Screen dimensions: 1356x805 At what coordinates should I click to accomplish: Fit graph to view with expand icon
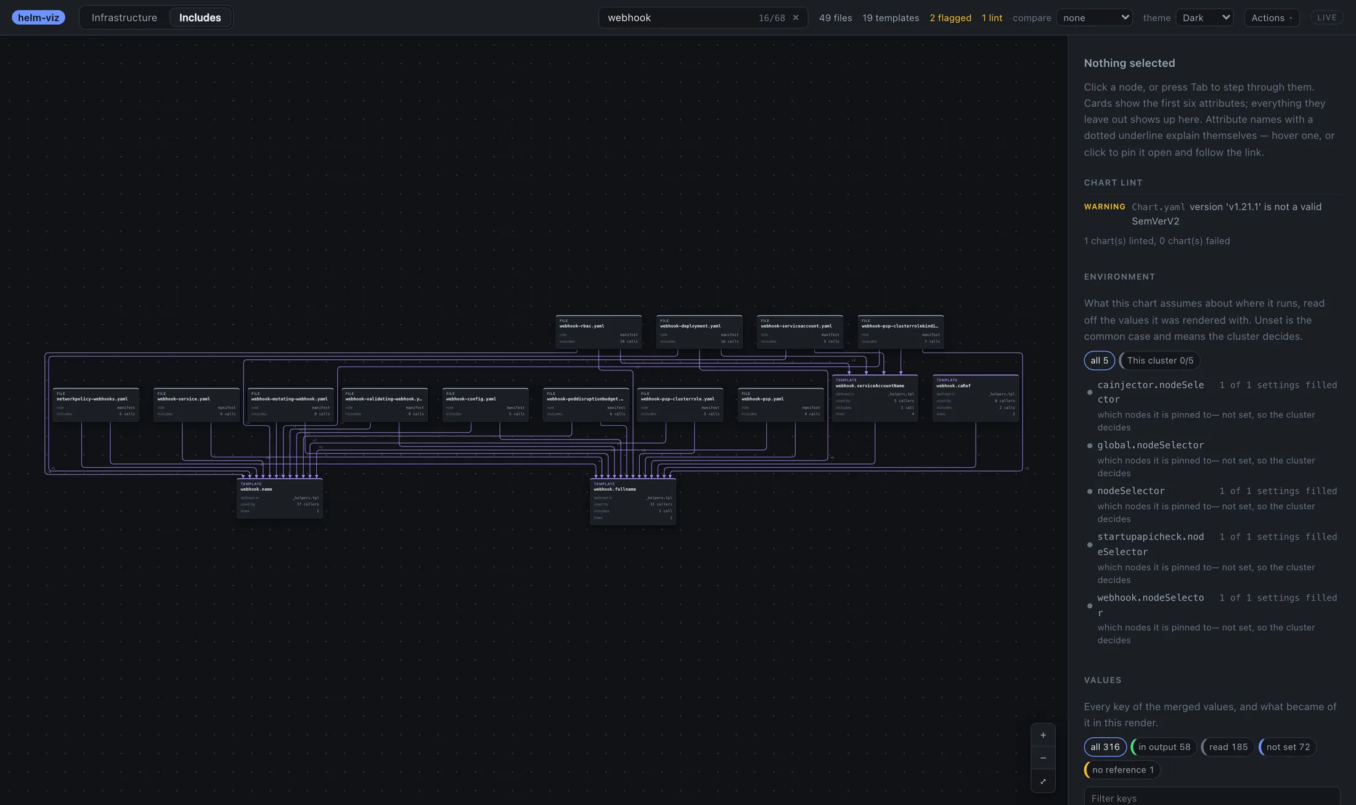[x=1043, y=781]
